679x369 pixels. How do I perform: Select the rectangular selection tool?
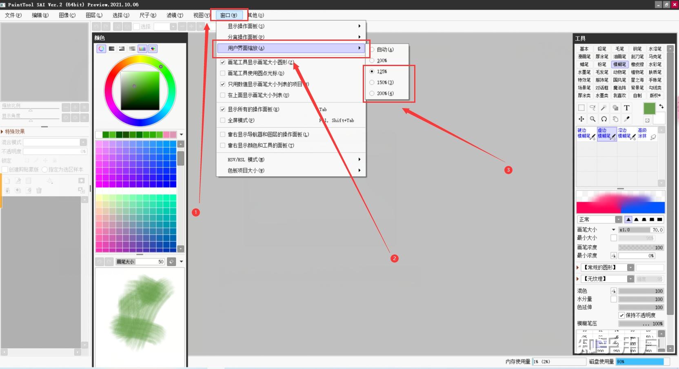[x=581, y=108]
